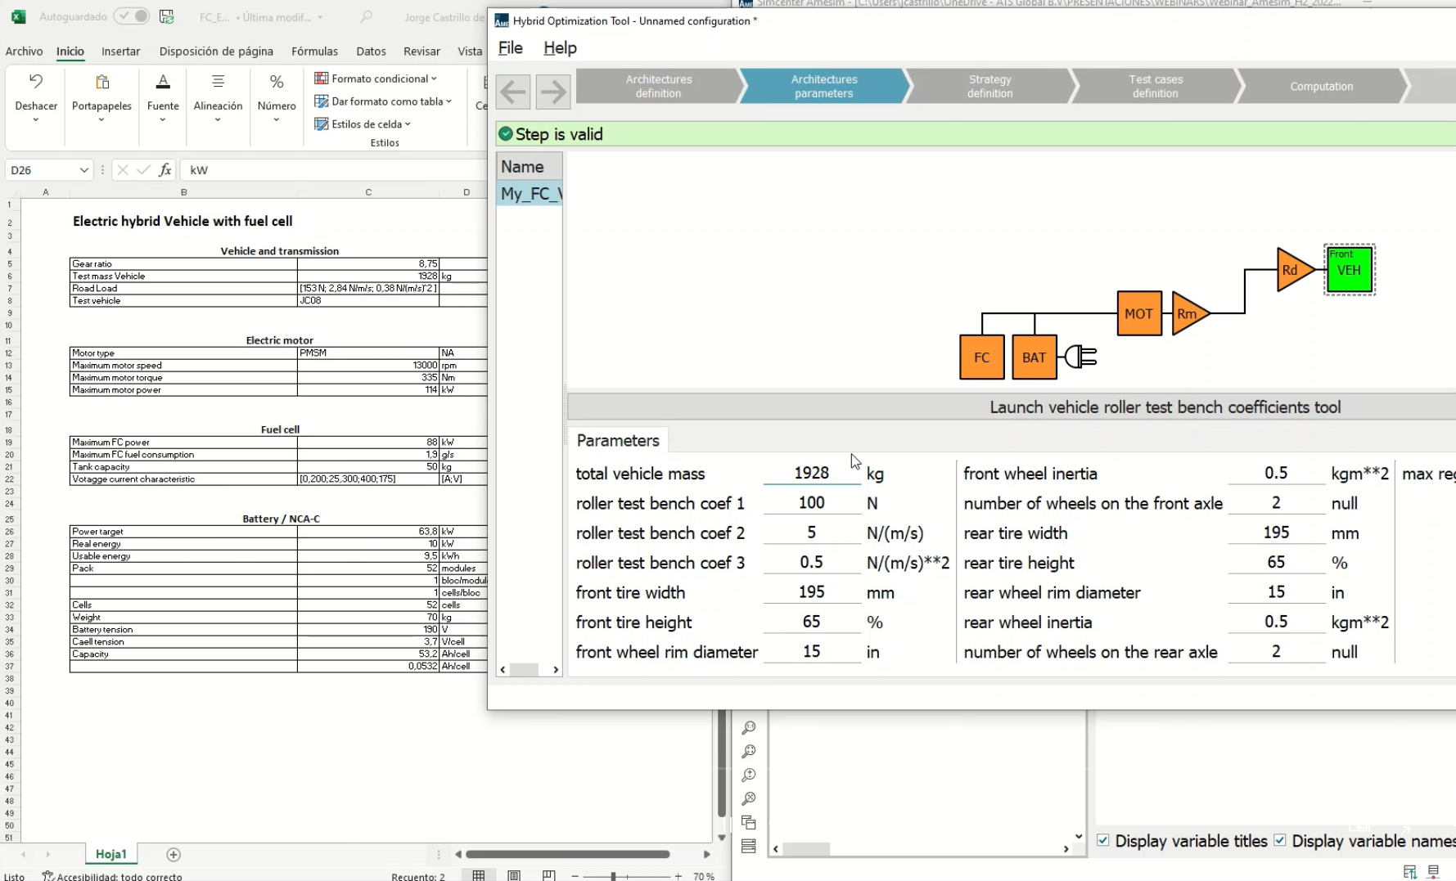1456x881 pixels.
Task: Click the Launch vehicle roller test bench coefficients tool
Action: [x=1165, y=407]
